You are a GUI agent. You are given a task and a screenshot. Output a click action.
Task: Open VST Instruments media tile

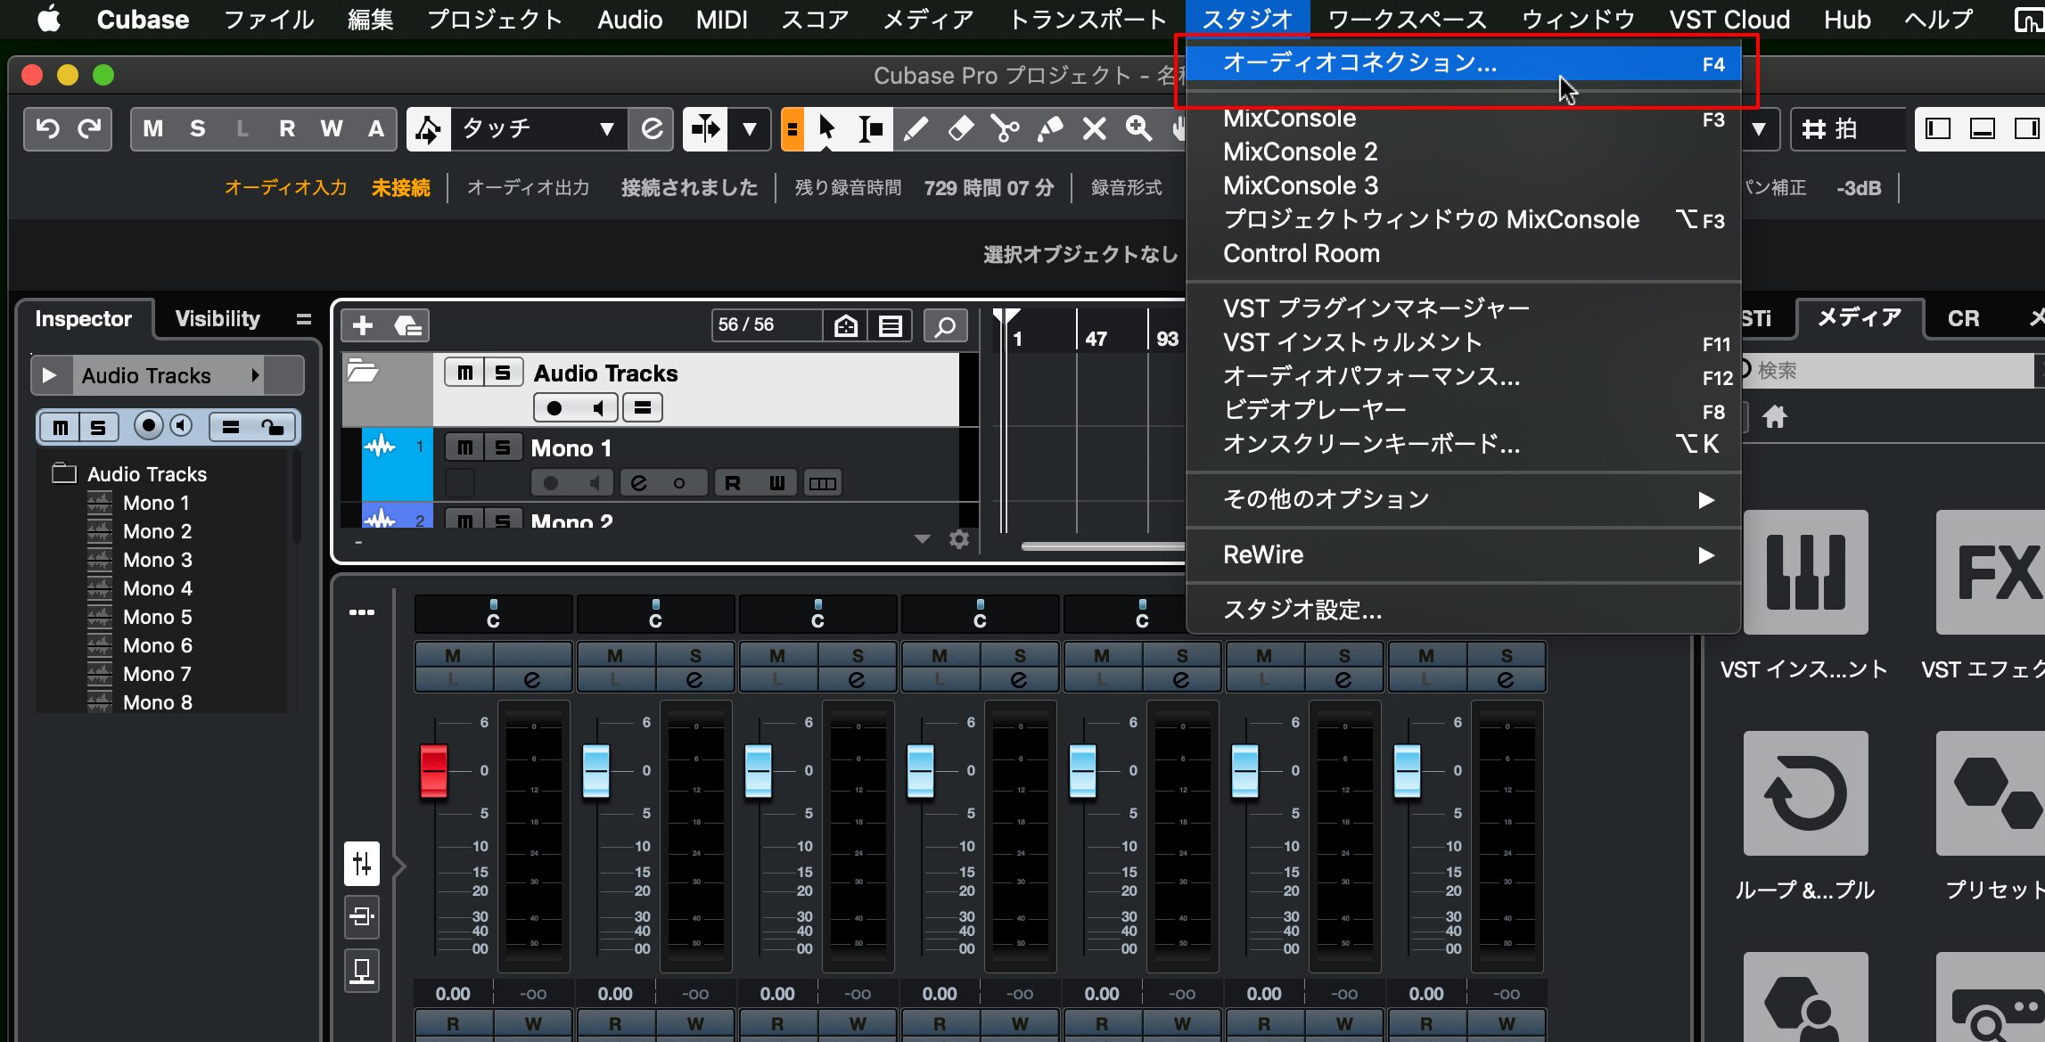(x=1805, y=572)
